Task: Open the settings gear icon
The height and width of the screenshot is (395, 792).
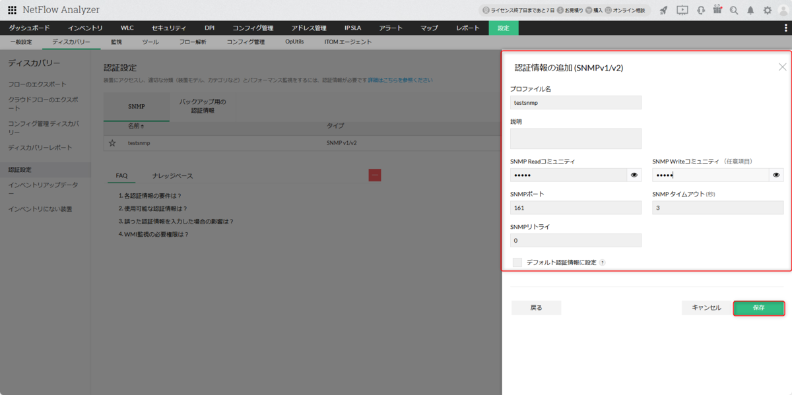Action: click(x=768, y=11)
